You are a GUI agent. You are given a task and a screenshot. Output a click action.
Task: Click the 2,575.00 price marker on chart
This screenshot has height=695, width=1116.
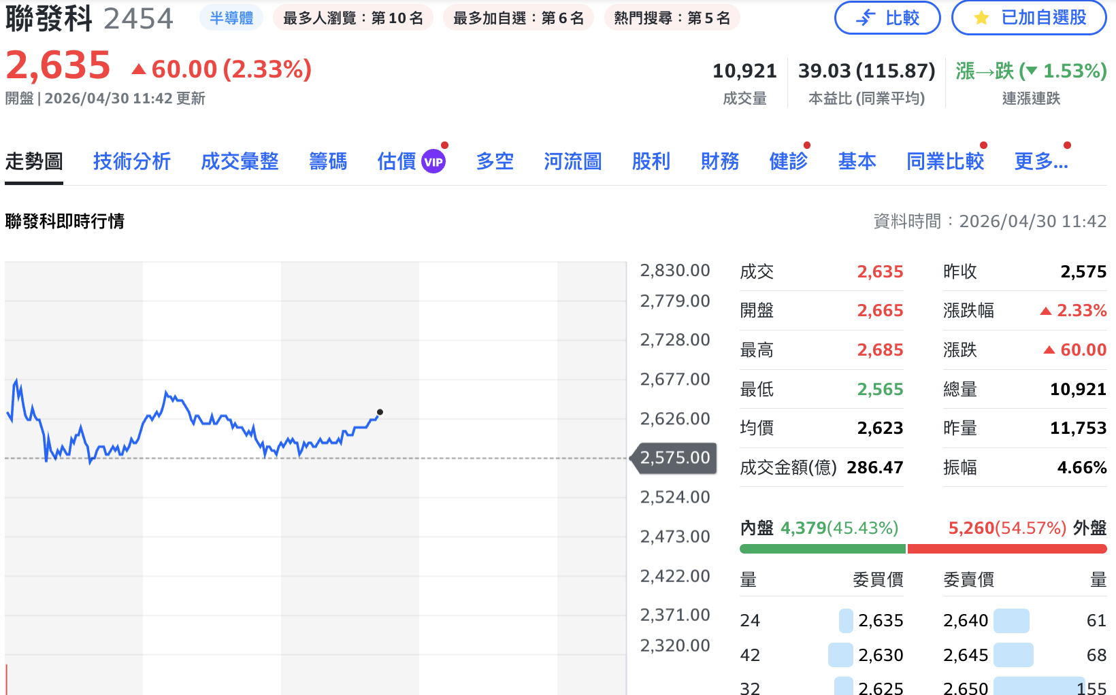click(674, 458)
